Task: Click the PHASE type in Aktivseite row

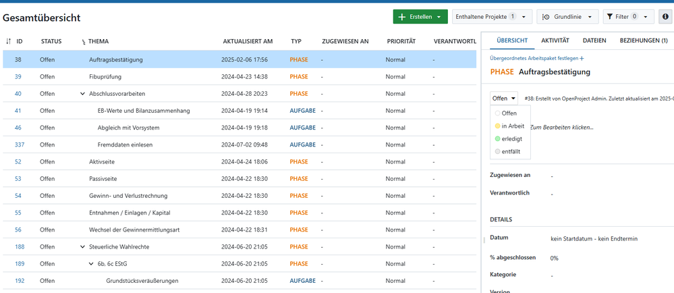Action: click(x=299, y=162)
